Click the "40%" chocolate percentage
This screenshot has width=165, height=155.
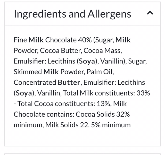tap(85, 40)
